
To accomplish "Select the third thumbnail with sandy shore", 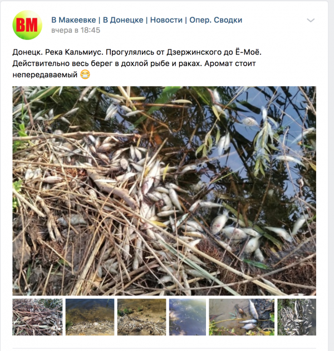I will [x=141, y=317].
